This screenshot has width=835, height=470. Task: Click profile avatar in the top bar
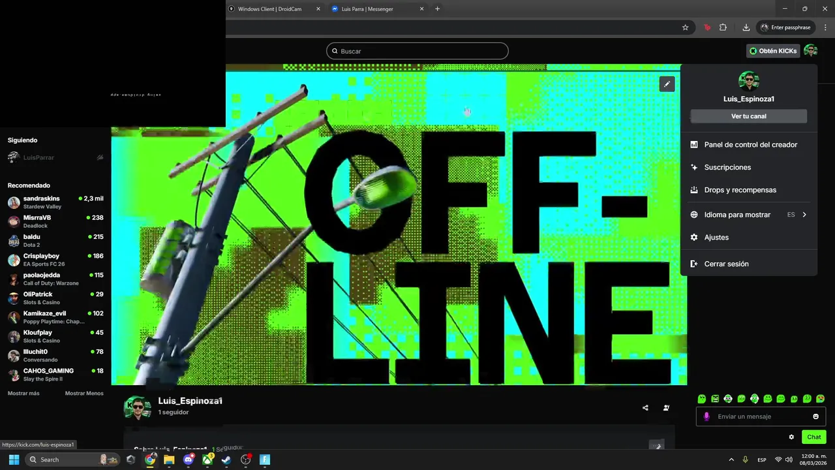[x=811, y=51]
